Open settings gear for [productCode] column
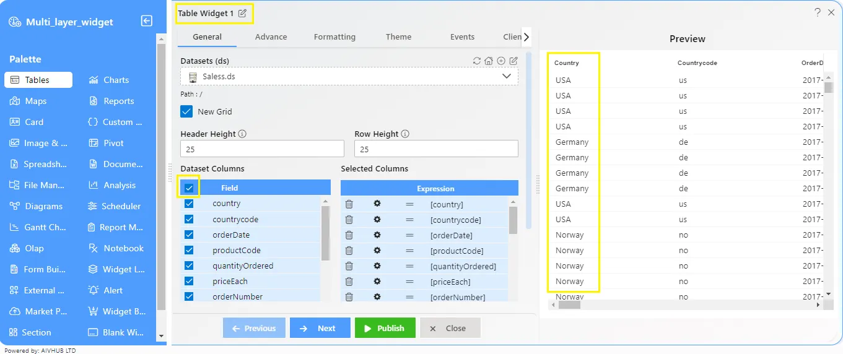843x354 pixels. [377, 250]
